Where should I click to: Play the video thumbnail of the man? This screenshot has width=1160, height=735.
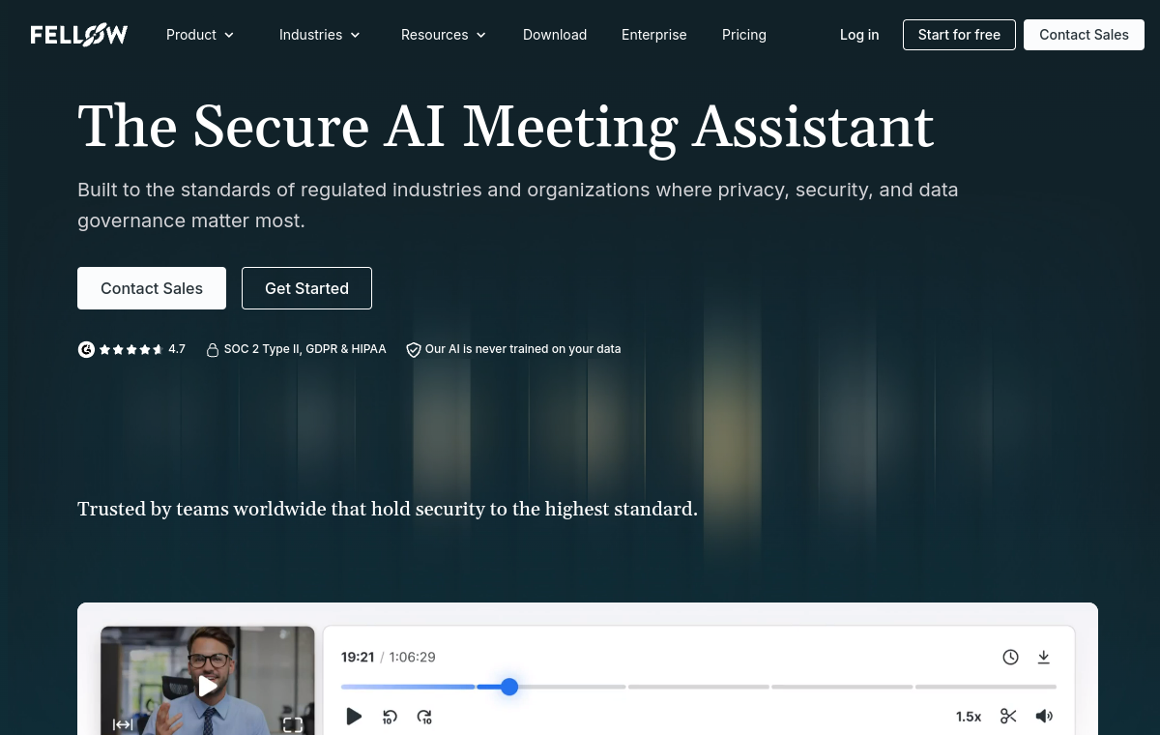point(208,687)
